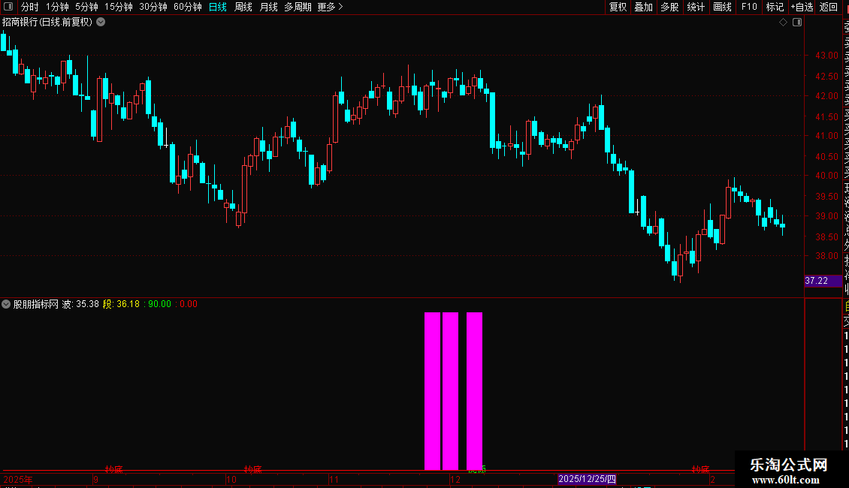849x488 pixels.
Task: Click the month 12 marker on time axis
Action: pyautogui.click(x=455, y=479)
